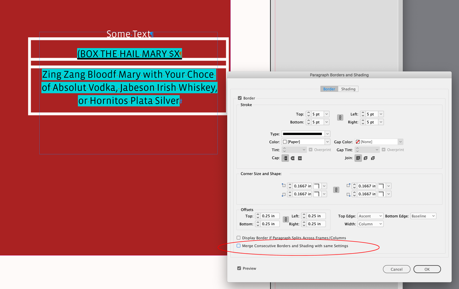Toggle the Preview checkbox
The width and height of the screenshot is (459, 289).
(239, 268)
